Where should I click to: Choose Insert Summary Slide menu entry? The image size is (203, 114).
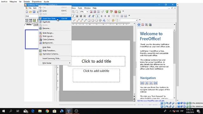click(55, 58)
